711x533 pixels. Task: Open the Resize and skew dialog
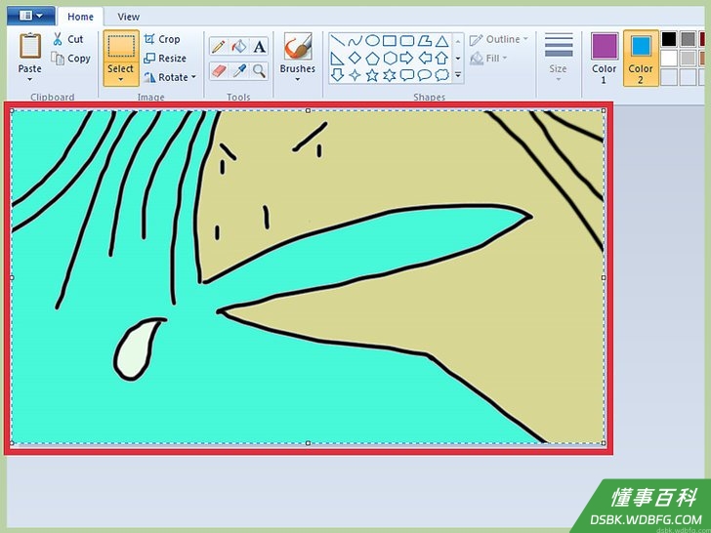[x=165, y=59]
